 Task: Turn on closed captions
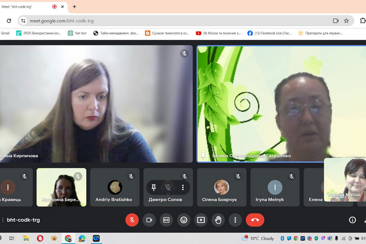click(x=166, y=220)
